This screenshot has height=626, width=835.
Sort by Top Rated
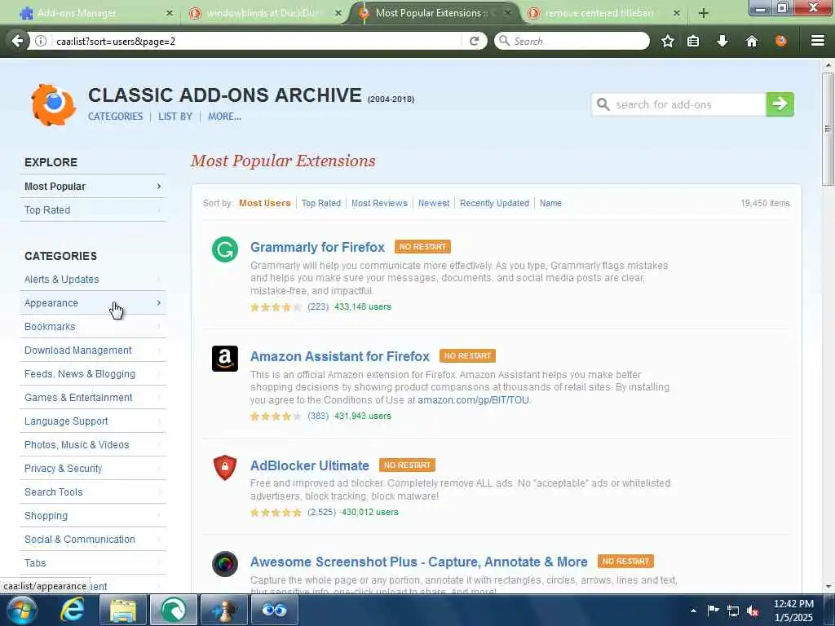click(321, 203)
